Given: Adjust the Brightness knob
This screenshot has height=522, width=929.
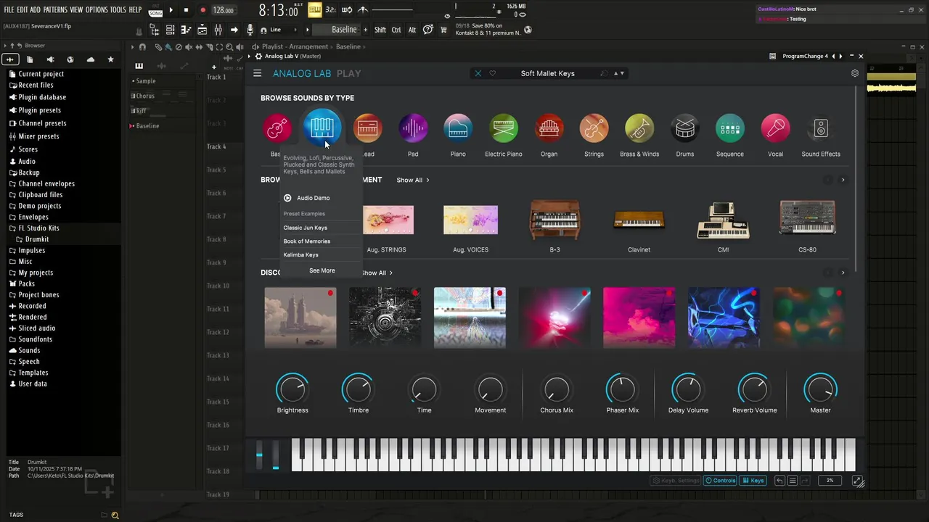Looking at the screenshot, I should click(x=292, y=389).
